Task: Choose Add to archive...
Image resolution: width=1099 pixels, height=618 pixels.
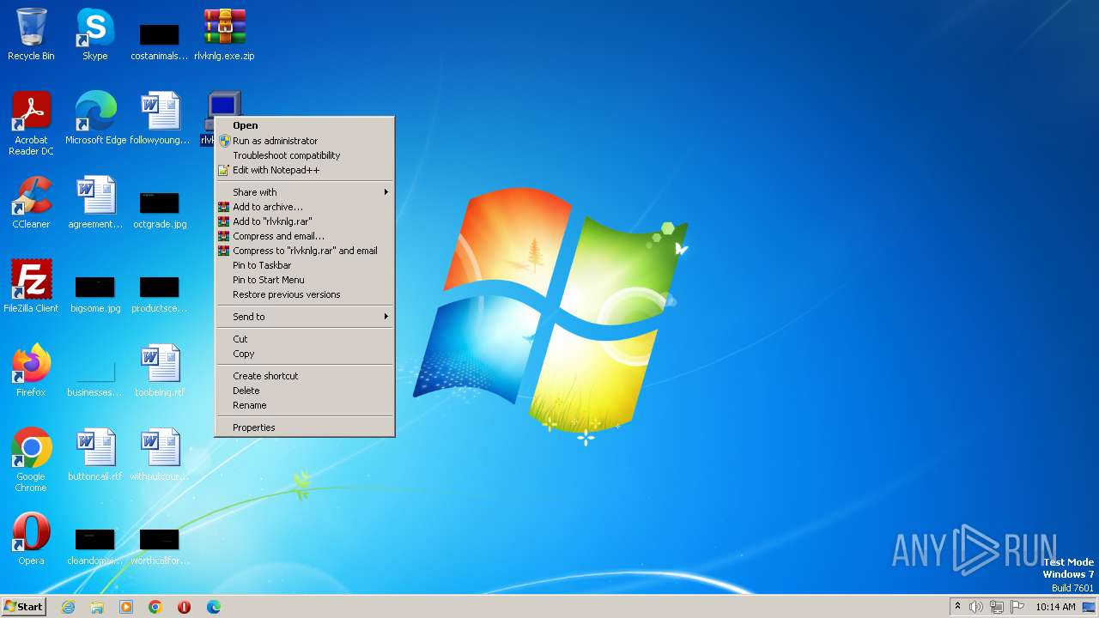Action: pos(305,207)
